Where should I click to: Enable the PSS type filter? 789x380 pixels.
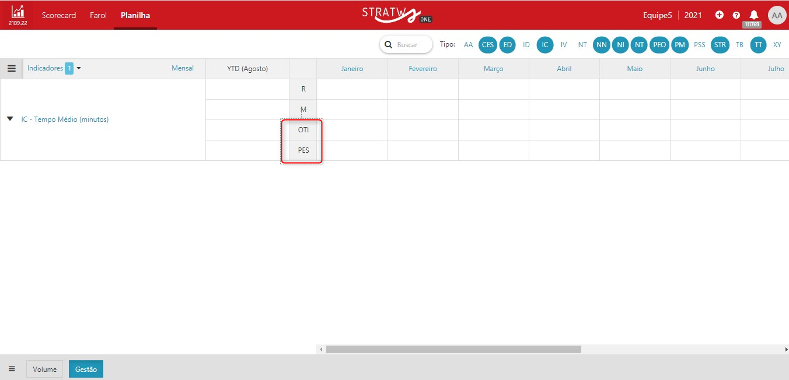pos(700,45)
